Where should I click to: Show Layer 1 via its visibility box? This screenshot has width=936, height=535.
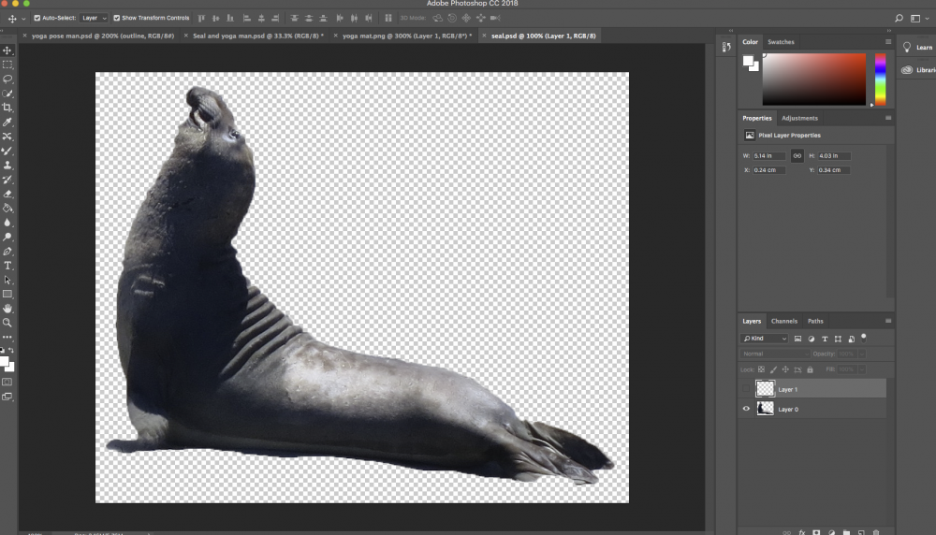[746, 389]
